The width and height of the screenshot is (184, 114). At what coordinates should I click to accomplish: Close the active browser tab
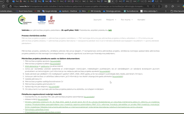click(112, 1)
